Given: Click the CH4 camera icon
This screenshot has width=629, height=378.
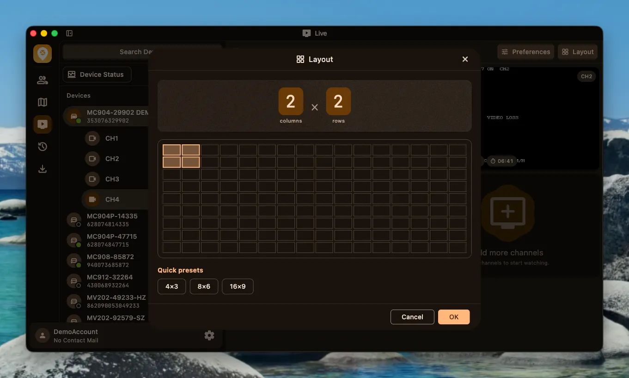Looking at the screenshot, I should [x=92, y=199].
